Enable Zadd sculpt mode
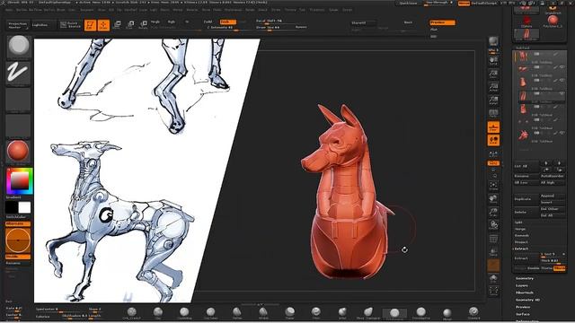575x323 pixels. 208,22
